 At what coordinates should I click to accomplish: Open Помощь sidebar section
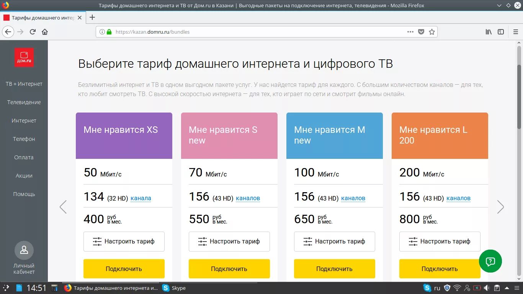[x=24, y=194]
